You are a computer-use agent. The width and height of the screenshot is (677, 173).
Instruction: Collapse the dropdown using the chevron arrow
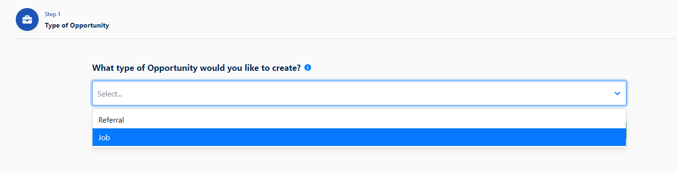coord(617,94)
